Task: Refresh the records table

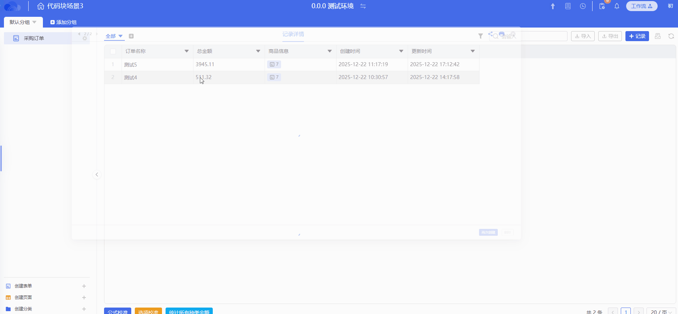Action: [671, 36]
